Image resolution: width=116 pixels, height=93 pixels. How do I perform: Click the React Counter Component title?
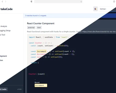tap(41, 23)
